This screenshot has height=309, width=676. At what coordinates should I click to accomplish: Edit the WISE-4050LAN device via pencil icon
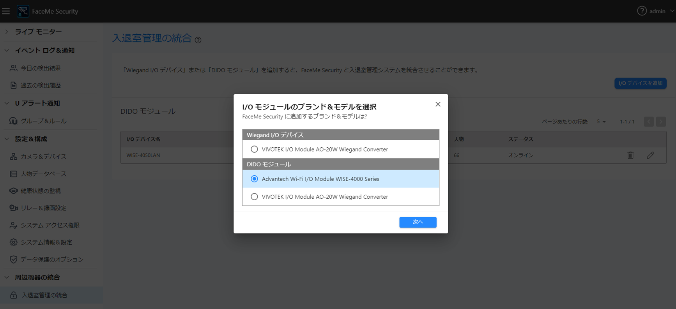click(x=650, y=155)
